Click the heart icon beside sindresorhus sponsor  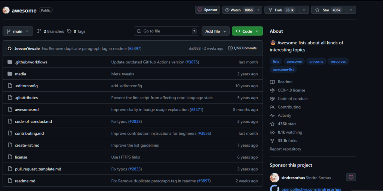pyautogui.click(x=351, y=178)
